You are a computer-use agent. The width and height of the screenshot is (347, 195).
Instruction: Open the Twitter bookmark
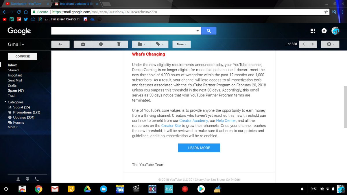(26, 19)
